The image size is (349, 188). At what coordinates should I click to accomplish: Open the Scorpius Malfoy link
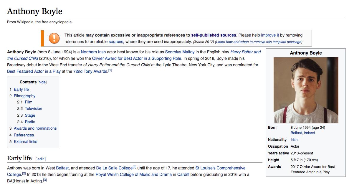[x=180, y=52]
